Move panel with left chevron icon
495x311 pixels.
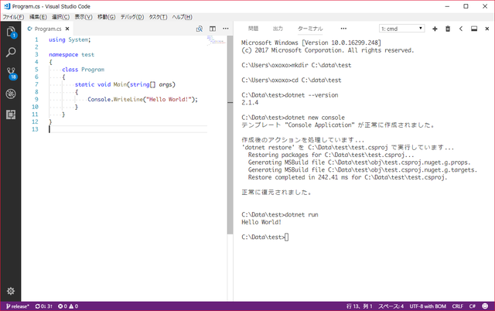coord(461,29)
